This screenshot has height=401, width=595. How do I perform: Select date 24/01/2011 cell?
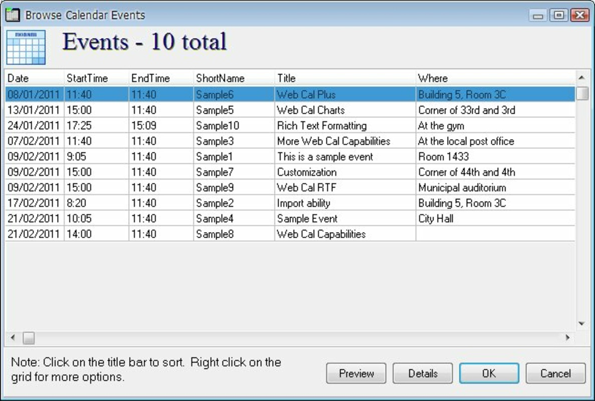tap(35, 126)
